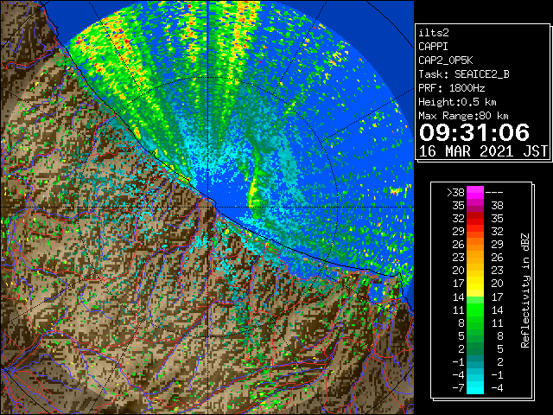Click the Task: SEAICE2_B line
The width and height of the screenshot is (553, 415).
coord(464,74)
